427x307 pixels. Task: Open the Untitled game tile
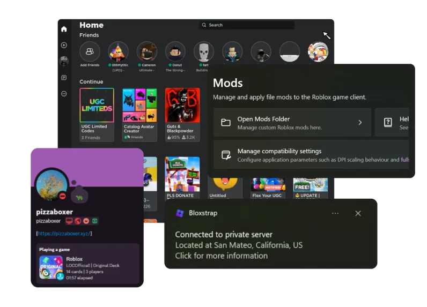[225, 188]
